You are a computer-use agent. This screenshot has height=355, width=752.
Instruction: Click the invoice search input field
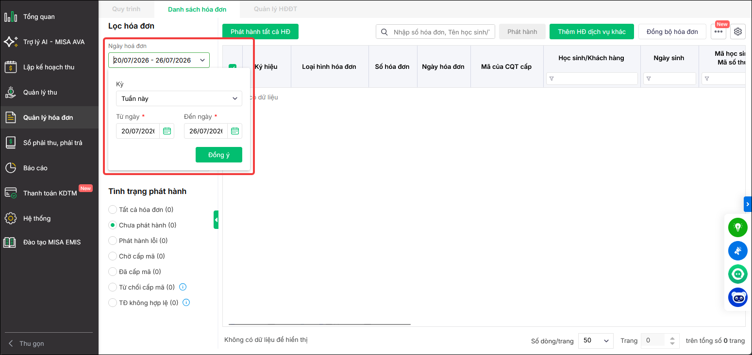pyautogui.click(x=435, y=32)
